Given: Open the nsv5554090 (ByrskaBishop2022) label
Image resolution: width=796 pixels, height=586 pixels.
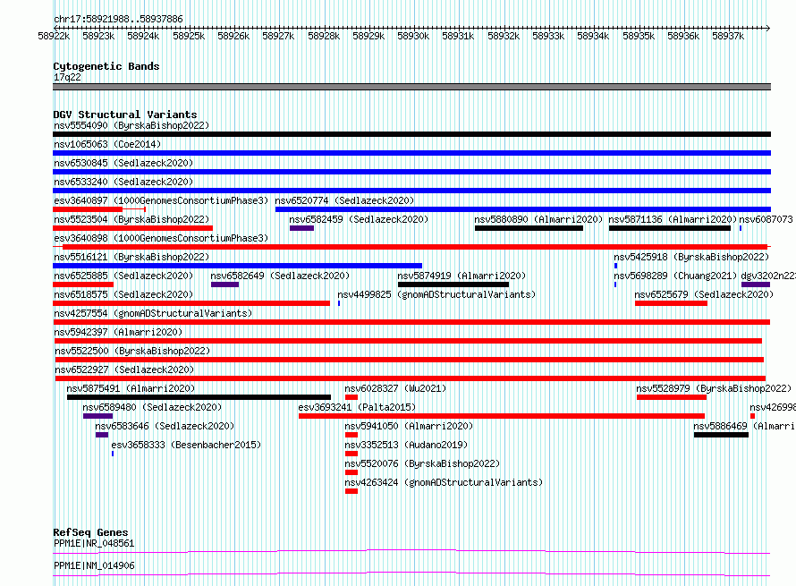Looking at the screenshot, I should 131,125.
